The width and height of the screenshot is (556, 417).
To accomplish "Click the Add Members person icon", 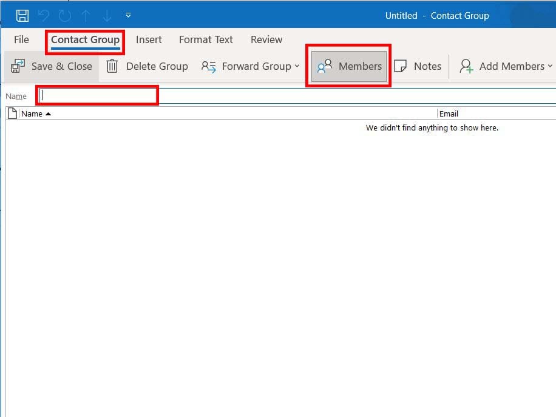I will 466,67.
